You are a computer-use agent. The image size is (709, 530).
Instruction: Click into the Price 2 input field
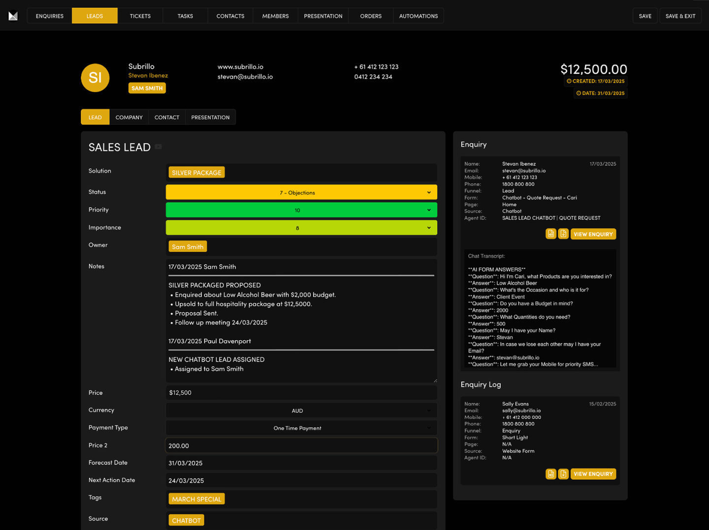click(301, 445)
